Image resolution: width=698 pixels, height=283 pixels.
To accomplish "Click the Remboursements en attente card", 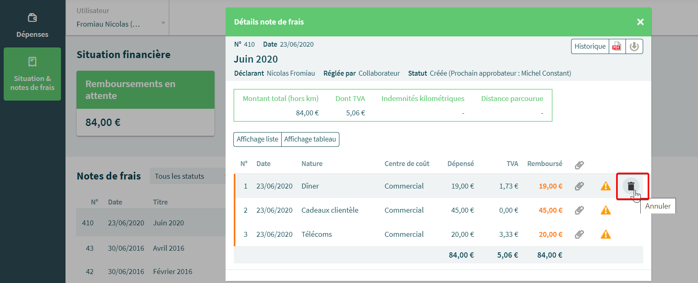I will (145, 103).
